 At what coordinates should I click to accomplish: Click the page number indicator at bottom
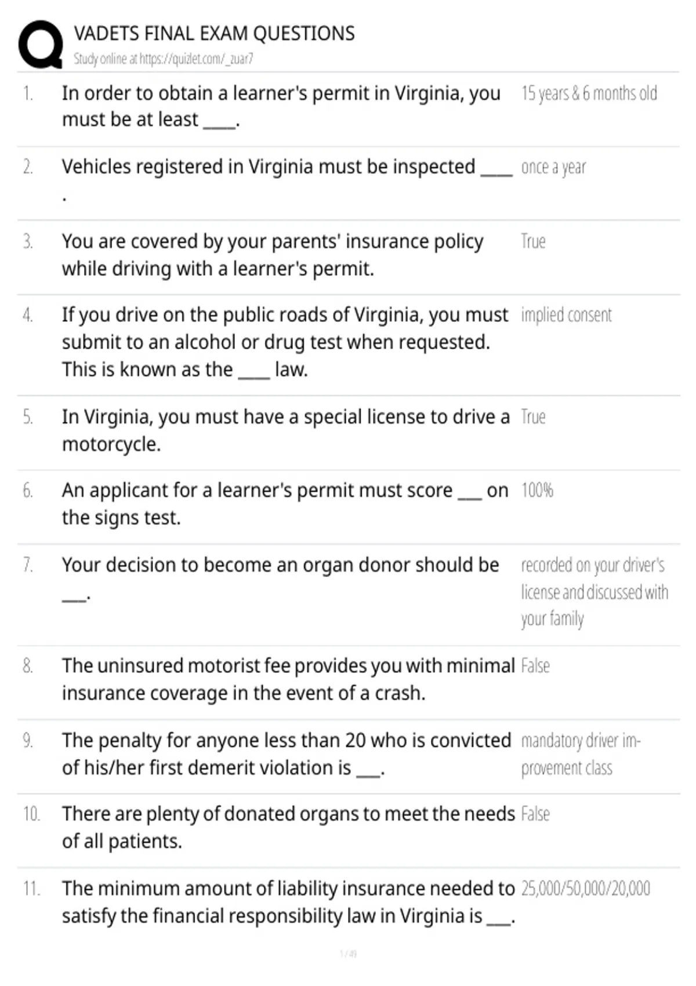click(348, 954)
